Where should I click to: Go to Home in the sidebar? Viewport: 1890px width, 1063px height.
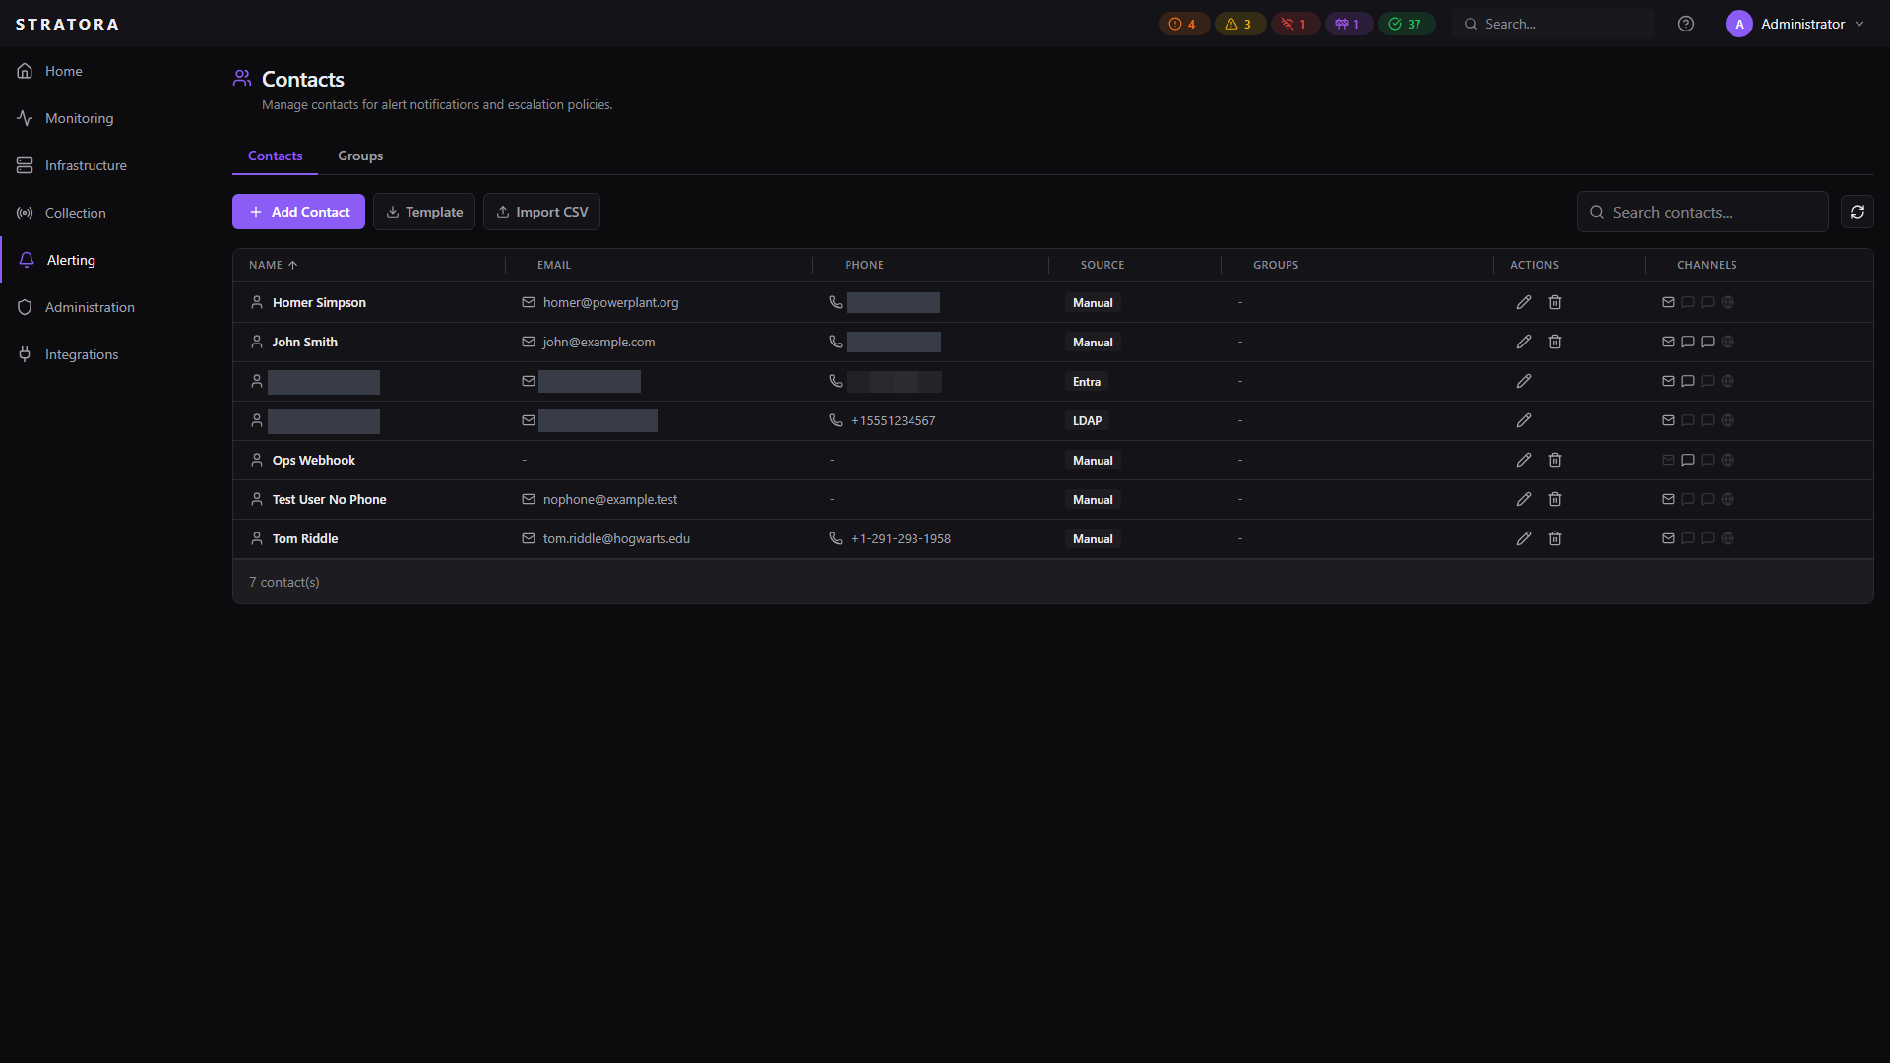click(x=63, y=71)
